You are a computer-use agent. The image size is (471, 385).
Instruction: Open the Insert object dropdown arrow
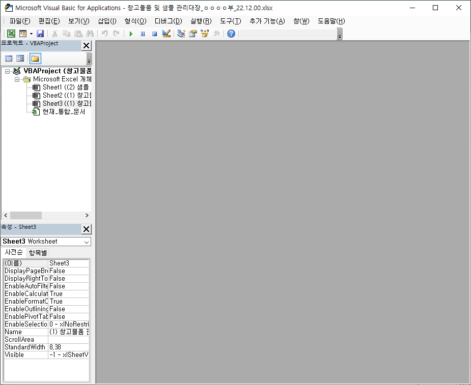(x=31, y=34)
